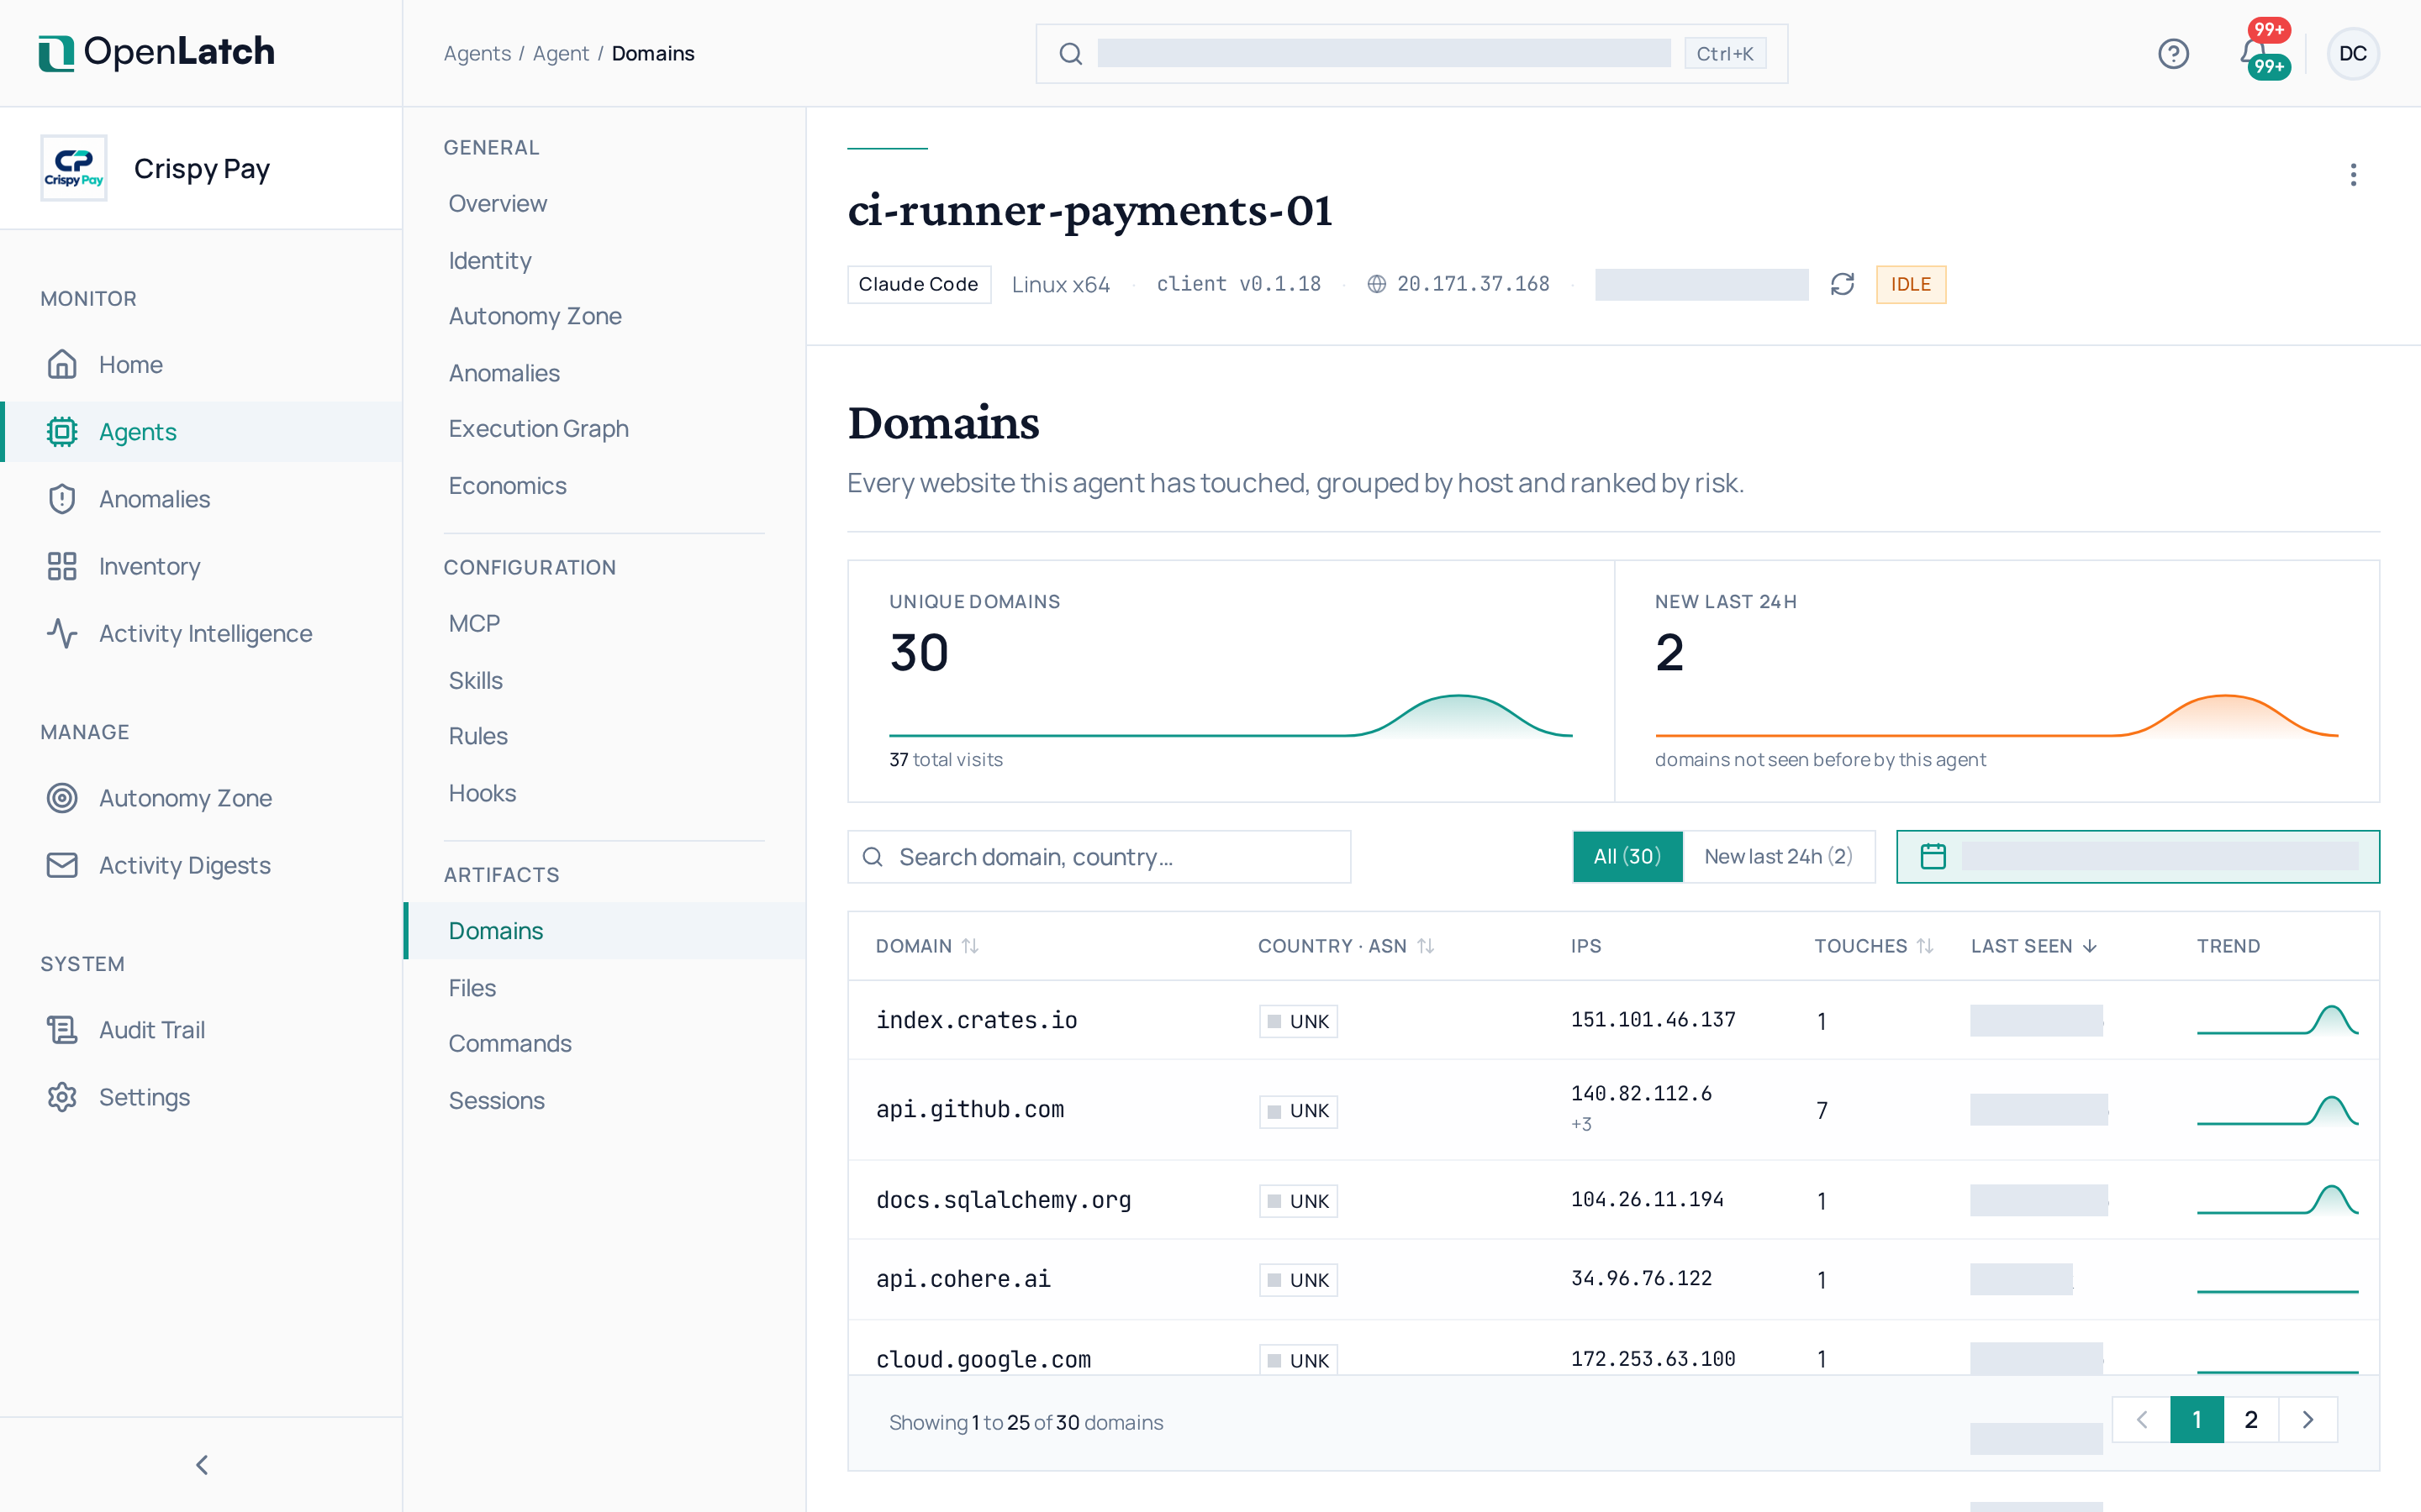Focus the Search domain, country field

pos(1099,857)
